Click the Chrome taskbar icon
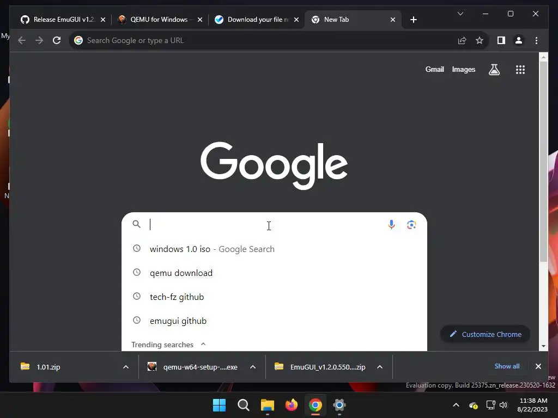558x418 pixels. (316, 405)
